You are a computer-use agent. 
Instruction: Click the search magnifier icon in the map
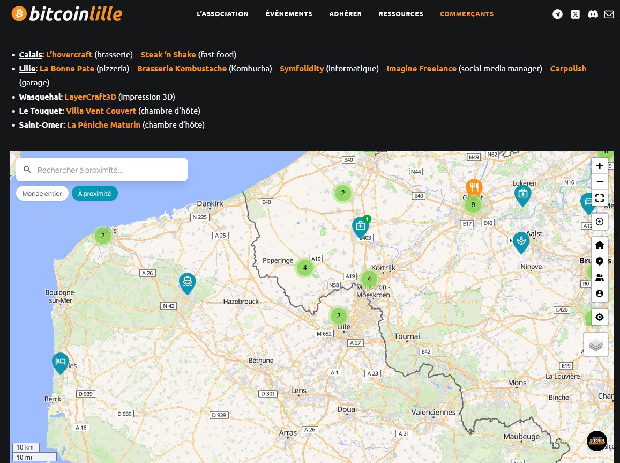(27, 170)
